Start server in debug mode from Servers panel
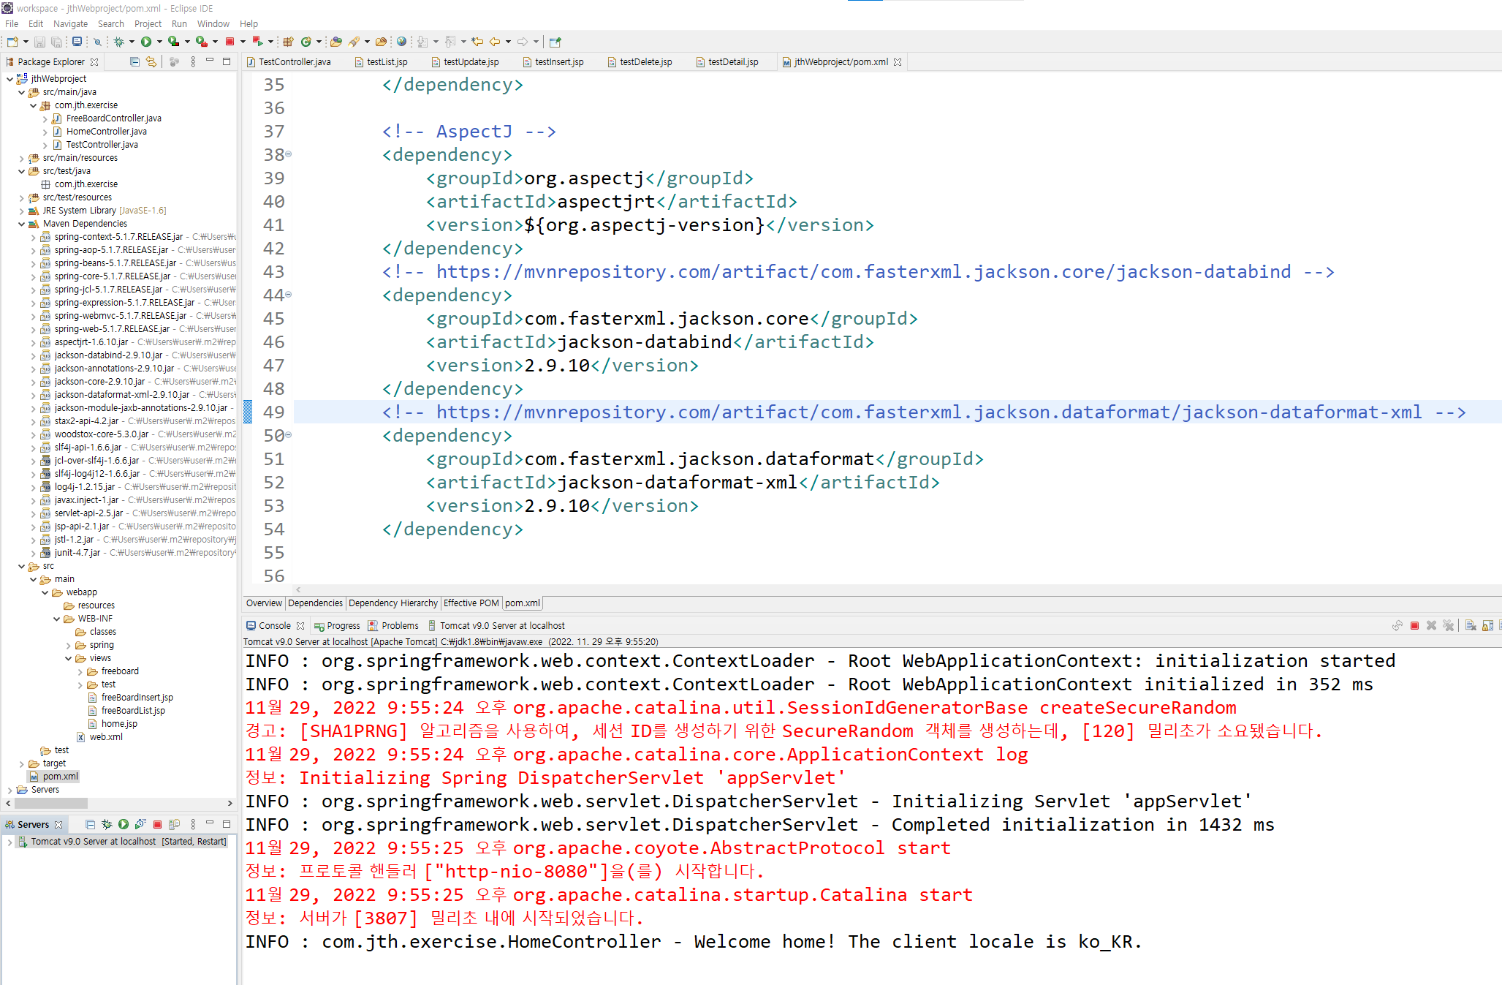1502x985 pixels. coord(107,824)
